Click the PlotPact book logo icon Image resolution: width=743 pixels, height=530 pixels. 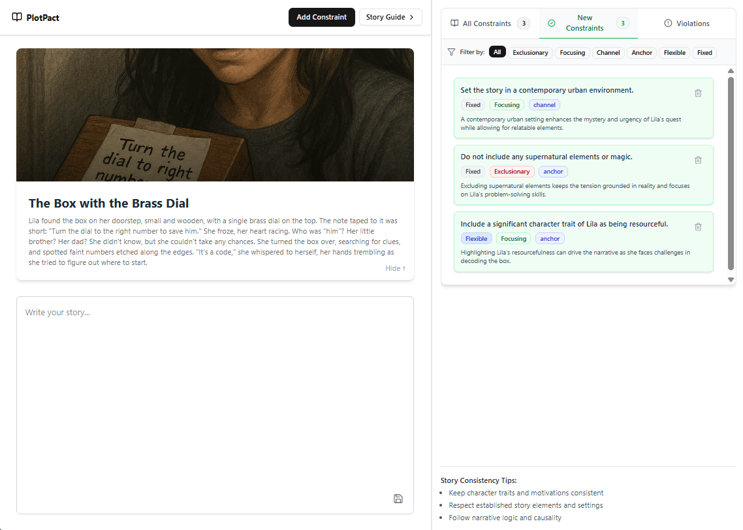[x=17, y=17]
